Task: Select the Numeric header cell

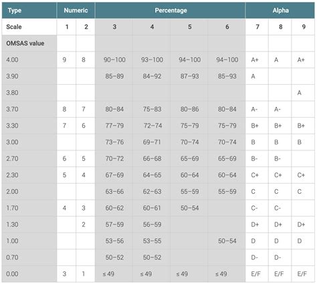Action: click(x=76, y=11)
